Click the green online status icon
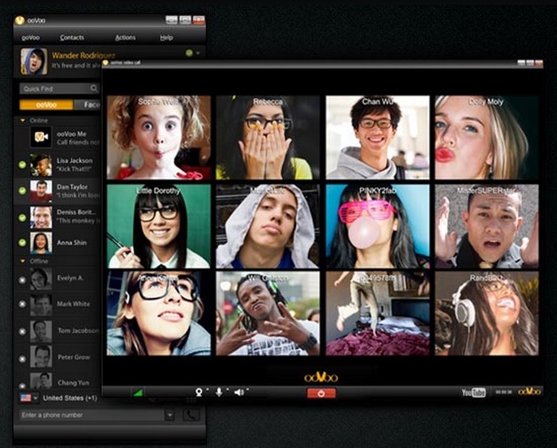 190,53
